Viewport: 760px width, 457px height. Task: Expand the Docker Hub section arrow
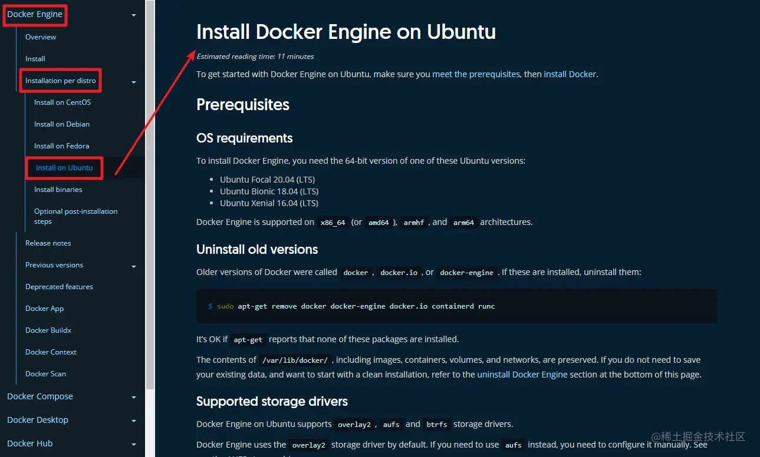click(x=134, y=445)
